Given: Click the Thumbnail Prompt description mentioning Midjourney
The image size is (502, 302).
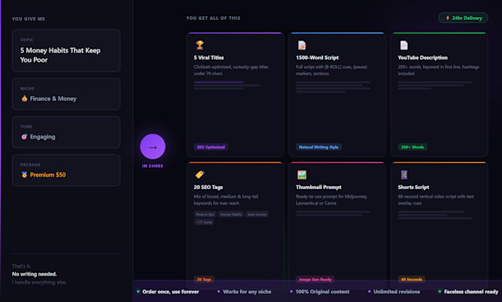Looking at the screenshot, I should tap(331, 200).
